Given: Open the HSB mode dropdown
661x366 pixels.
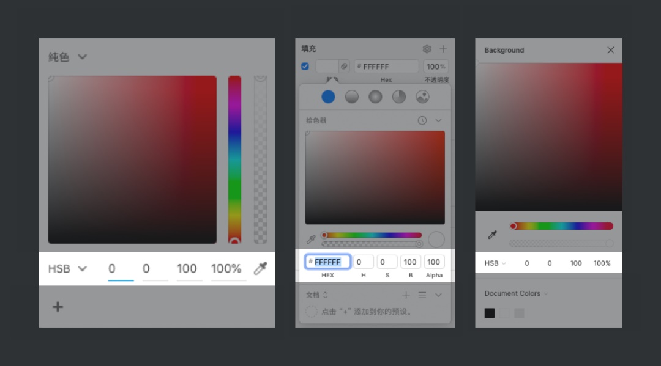Looking at the screenshot, I should click(66, 268).
